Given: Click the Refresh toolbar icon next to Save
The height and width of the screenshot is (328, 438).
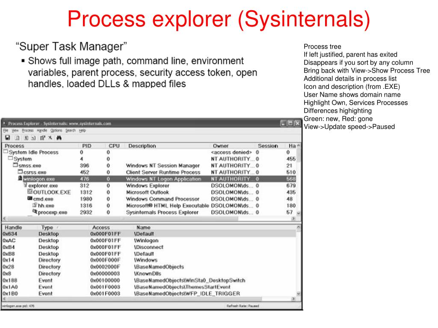Looking at the screenshot, I should click(17, 138).
